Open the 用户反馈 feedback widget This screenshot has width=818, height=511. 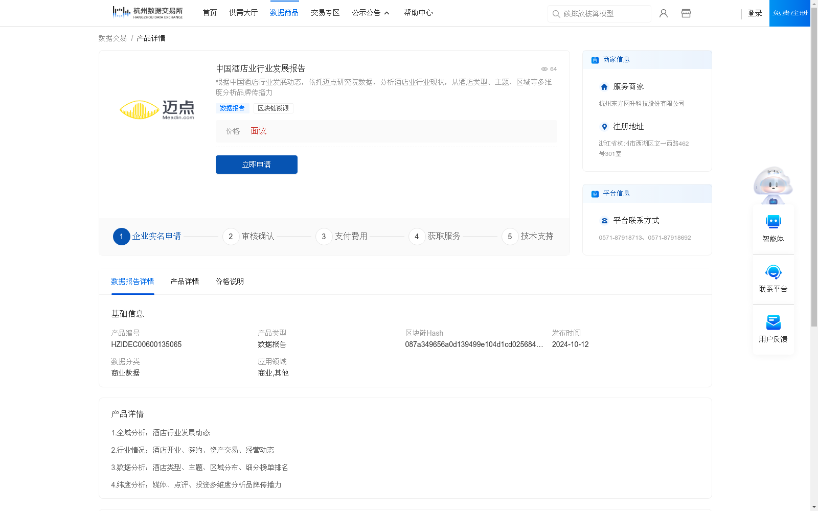coord(773,329)
